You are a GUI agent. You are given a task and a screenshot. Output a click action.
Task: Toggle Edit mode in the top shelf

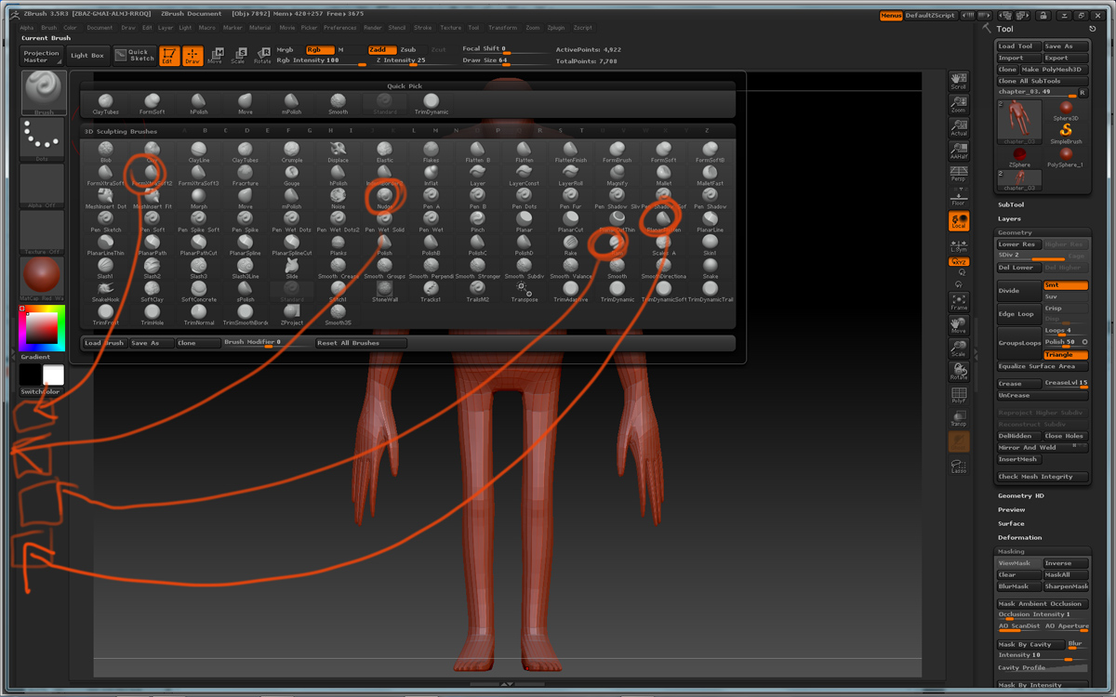pyautogui.click(x=169, y=56)
